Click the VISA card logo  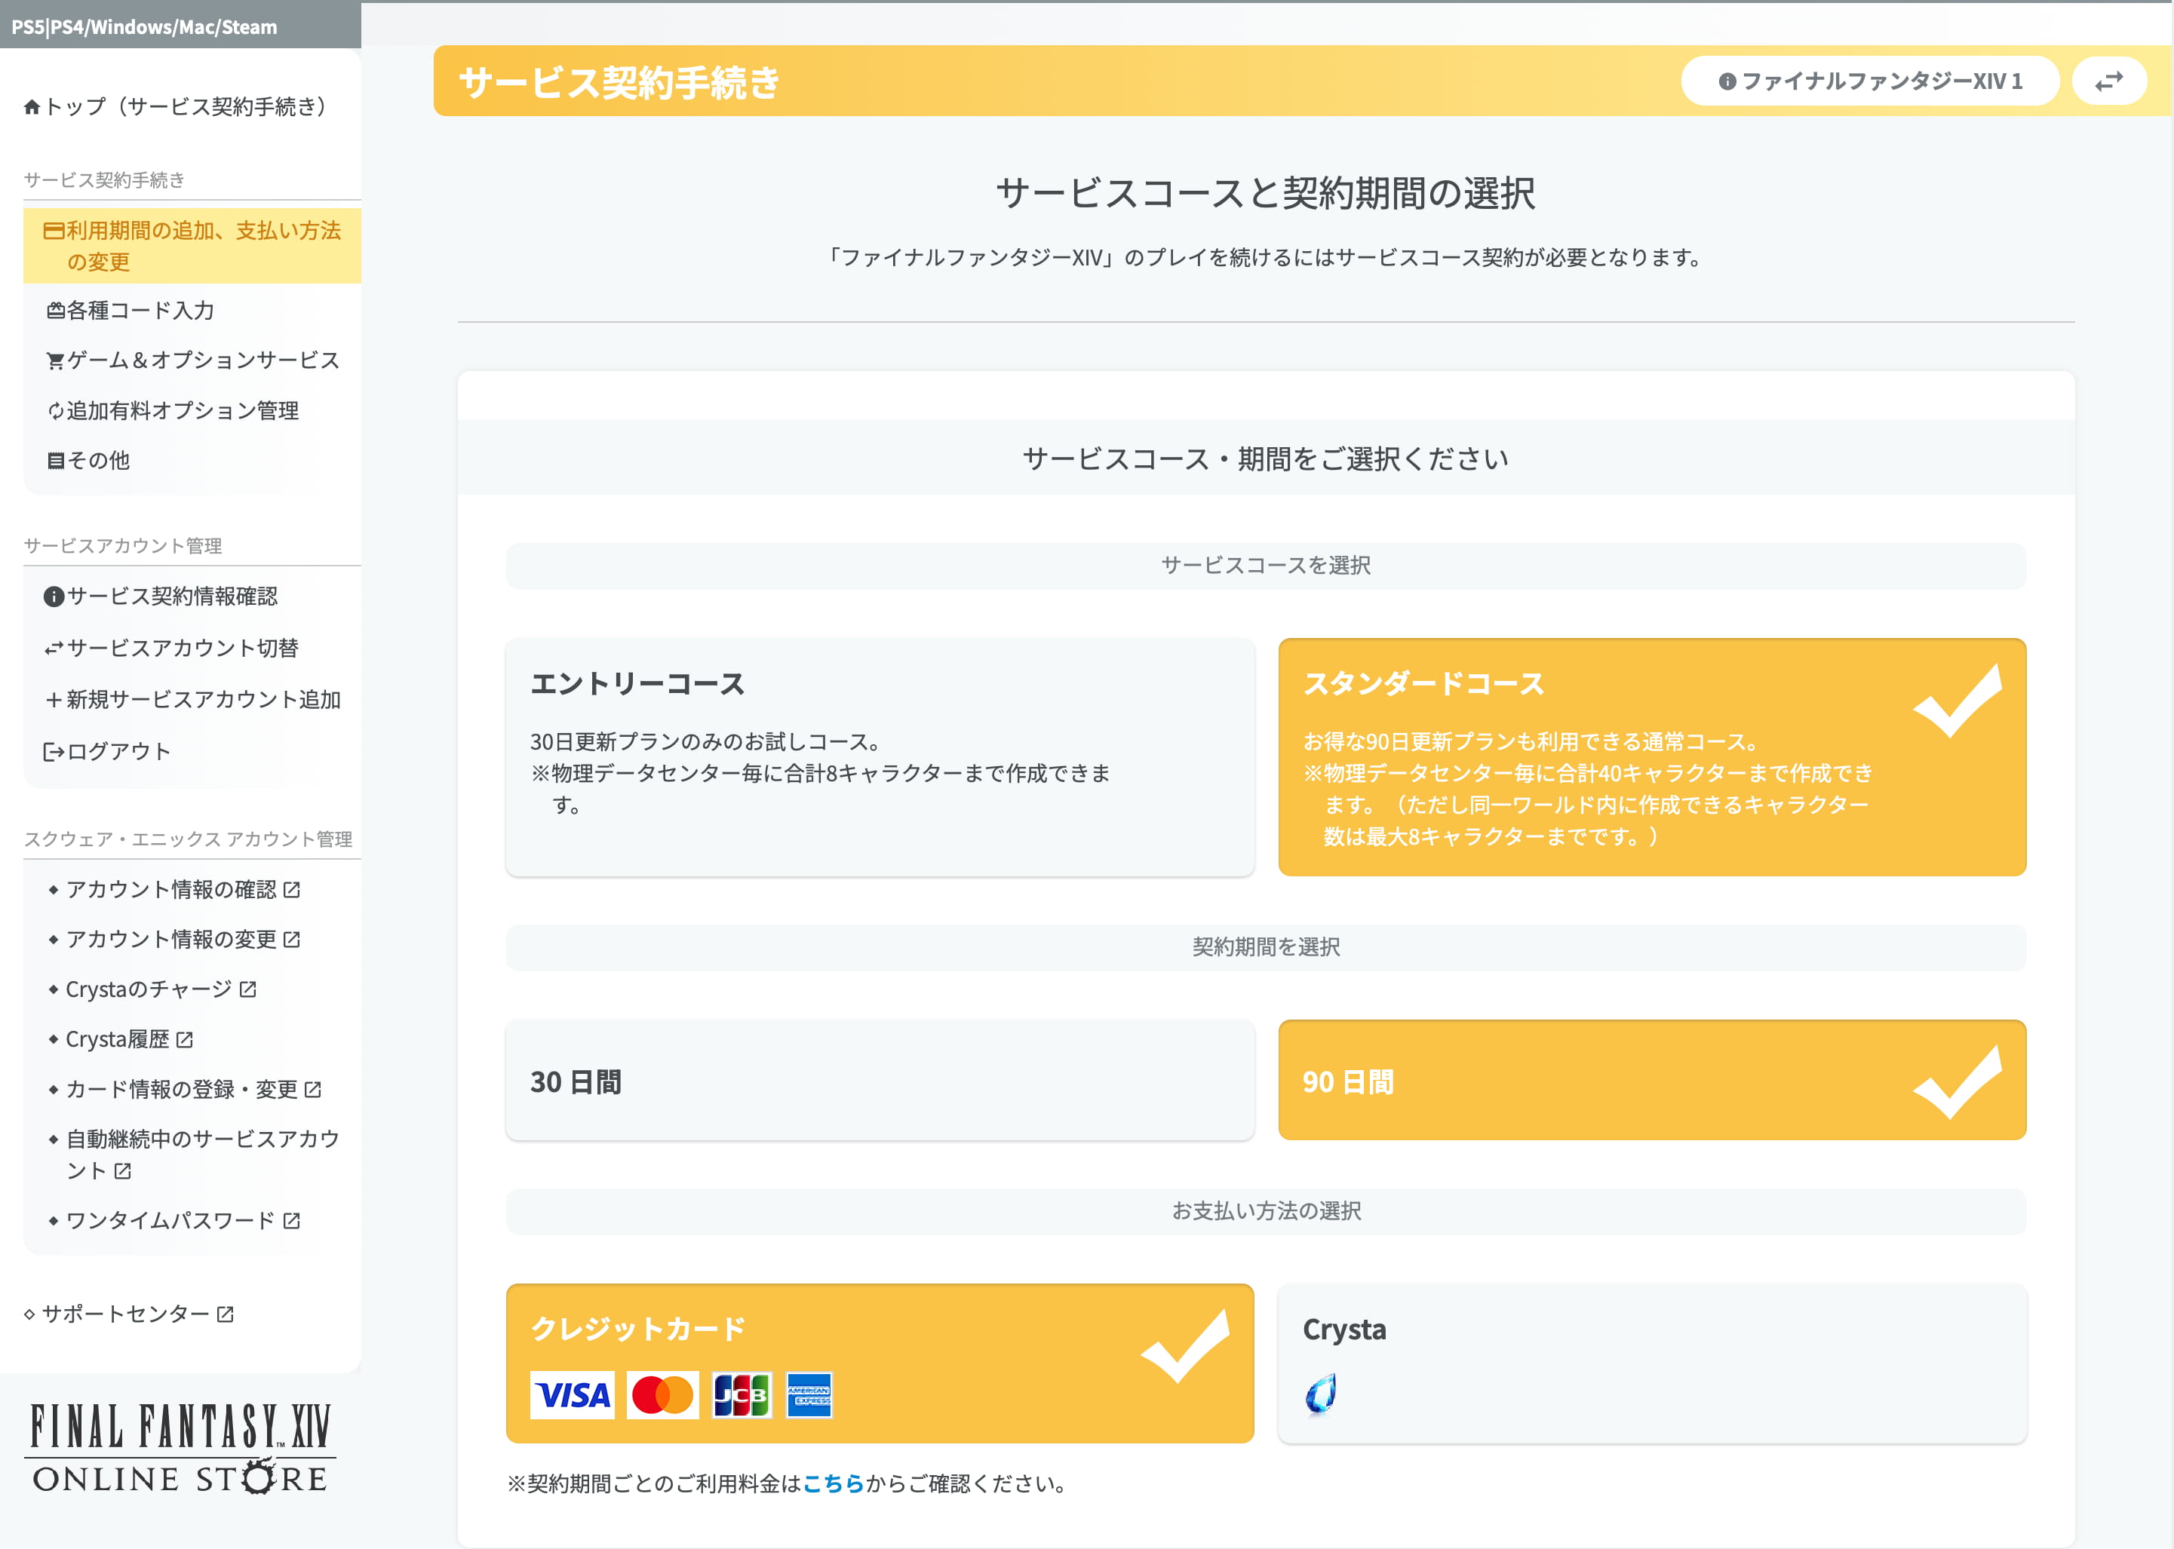click(573, 1395)
